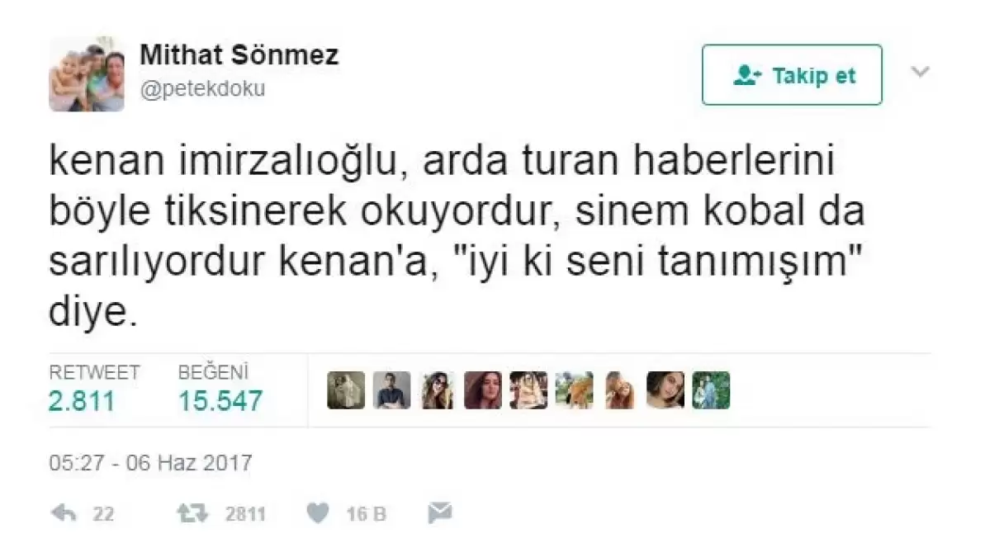Open the 05:27 - 06 Haz 2017 timestamp

pos(151,463)
